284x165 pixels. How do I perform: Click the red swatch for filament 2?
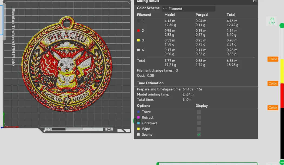(138, 31)
